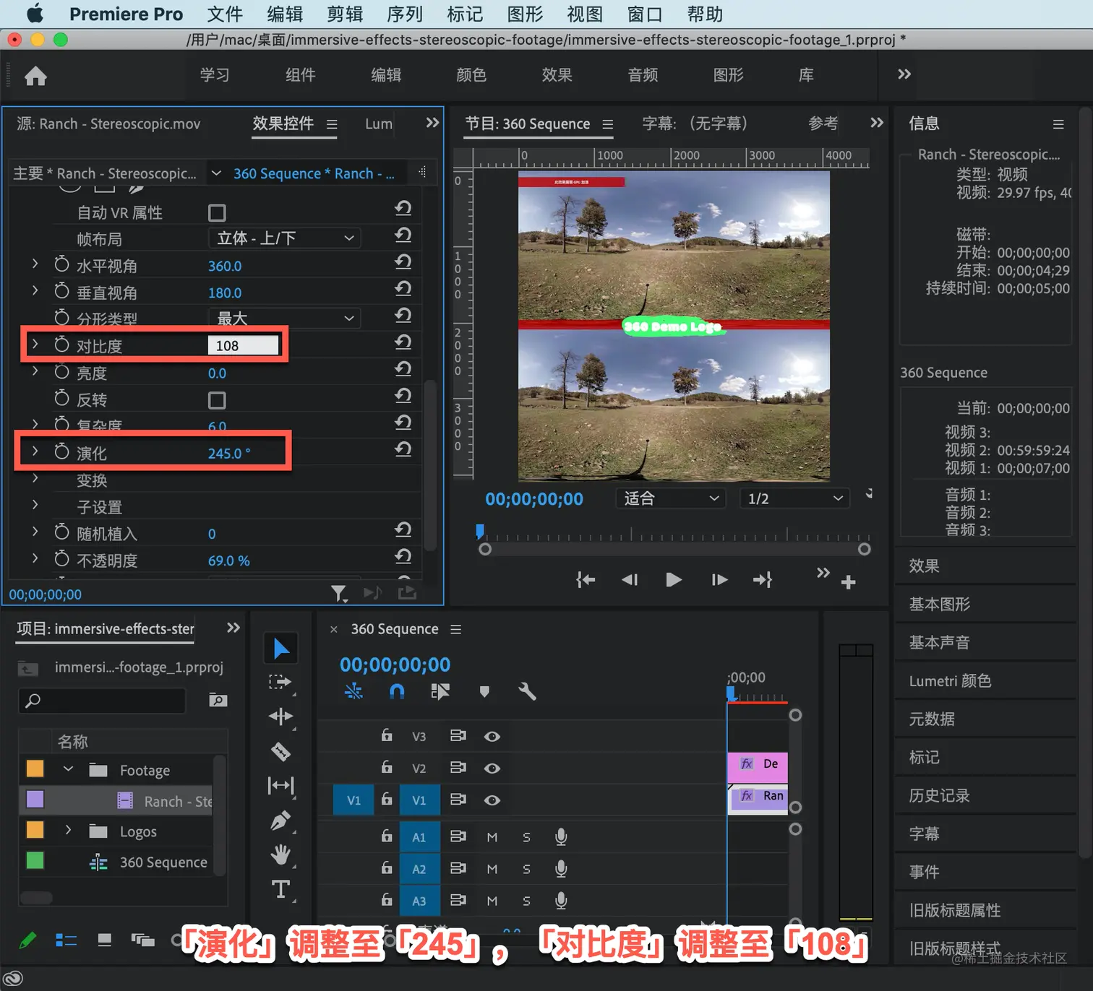Viewport: 1093px width, 991px height.
Task: Go to In point
Action: point(586,580)
